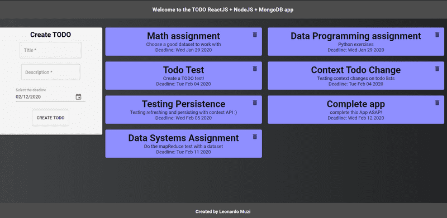The width and height of the screenshot is (447, 218).
Task: Select the Math assignment card title
Action: tap(184, 36)
